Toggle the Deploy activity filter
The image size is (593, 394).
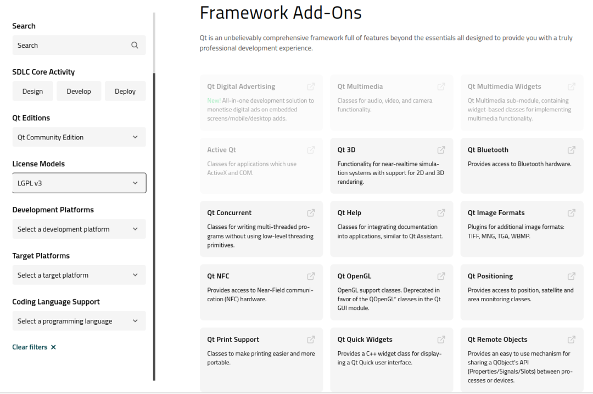pyautogui.click(x=125, y=91)
